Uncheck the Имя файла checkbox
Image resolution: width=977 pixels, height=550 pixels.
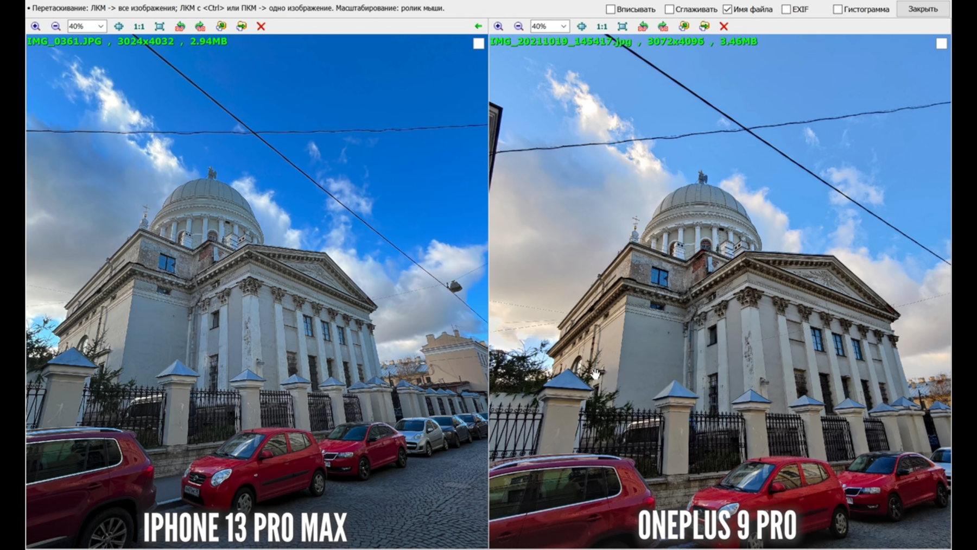[x=727, y=9]
